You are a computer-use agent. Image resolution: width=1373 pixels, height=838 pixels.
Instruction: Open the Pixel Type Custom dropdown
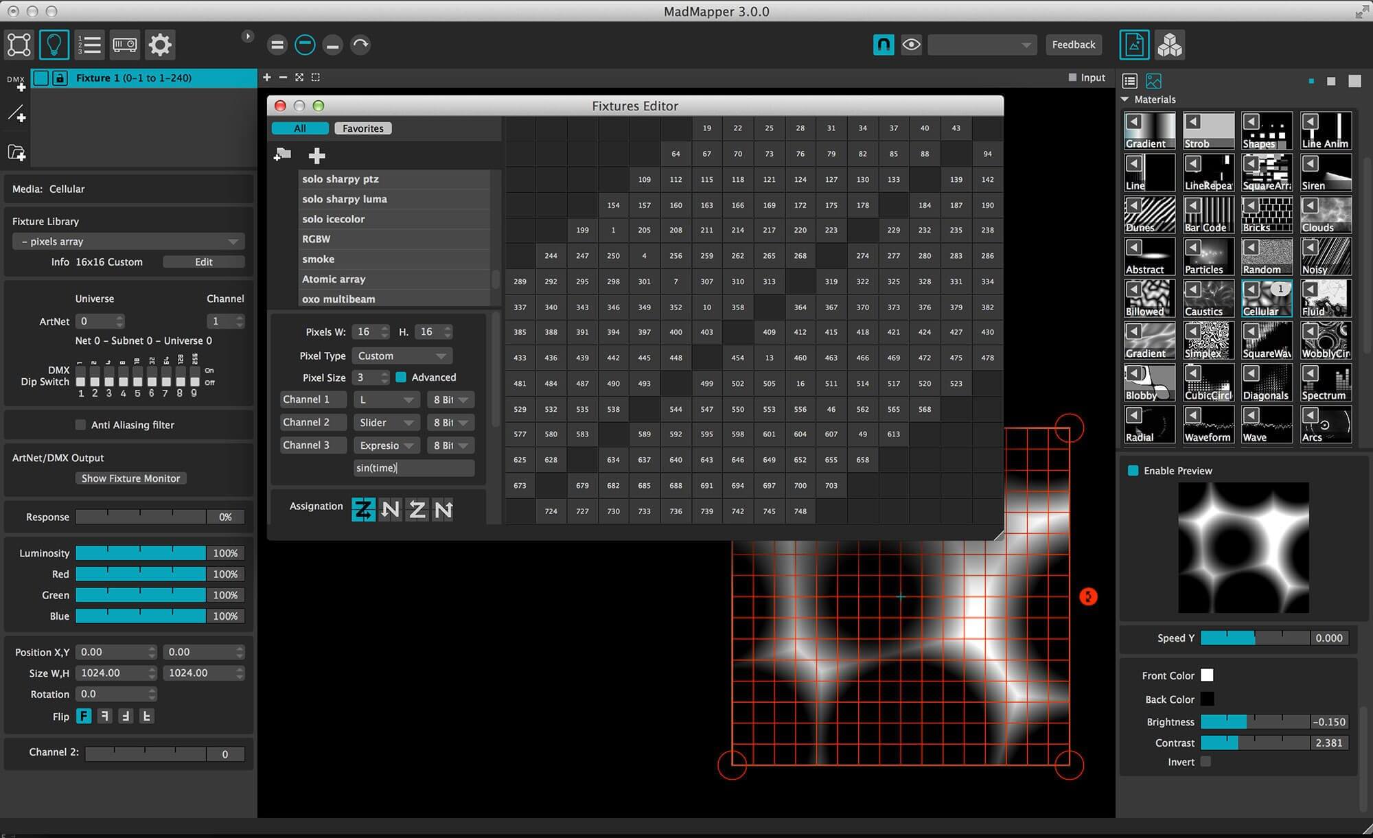(x=402, y=356)
